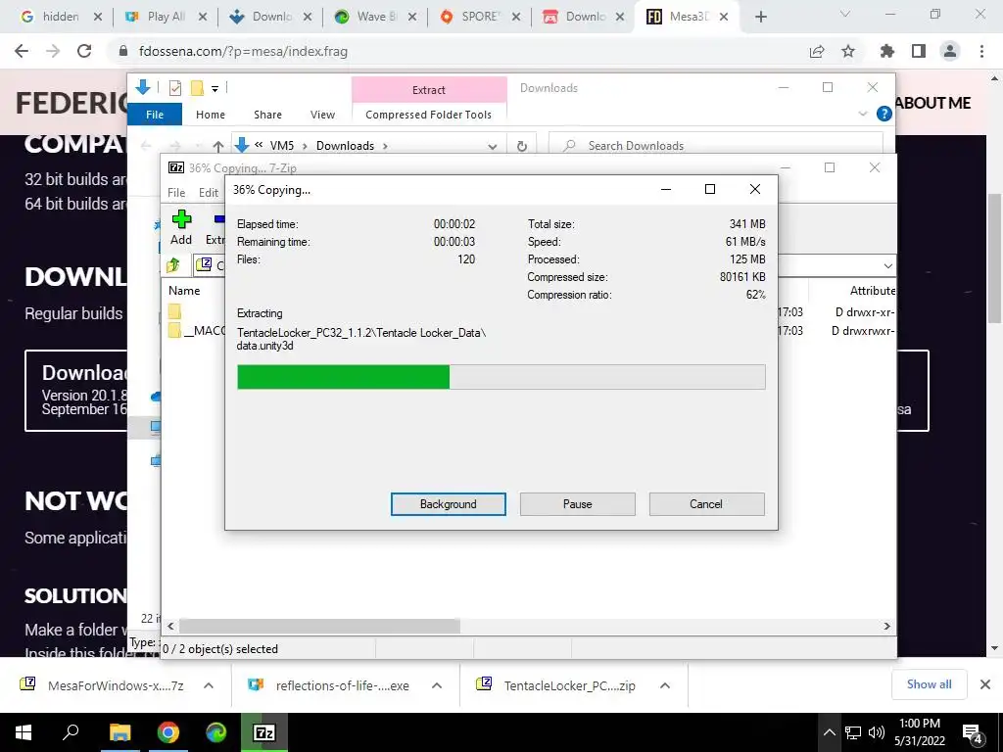Click the green Add icon in 7-Zip
Screen dimensions: 1003x752
pos(181,220)
